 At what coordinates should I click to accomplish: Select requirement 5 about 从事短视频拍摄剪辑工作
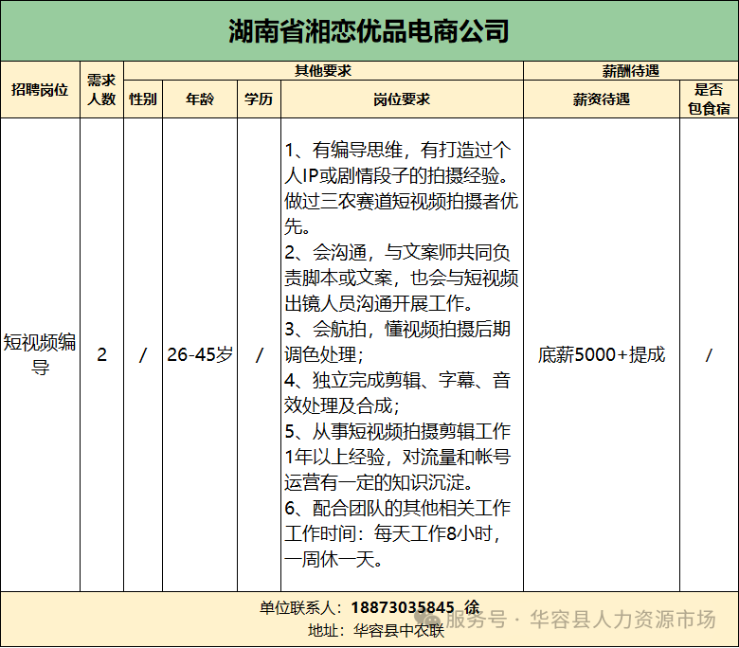[x=397, y=457]
